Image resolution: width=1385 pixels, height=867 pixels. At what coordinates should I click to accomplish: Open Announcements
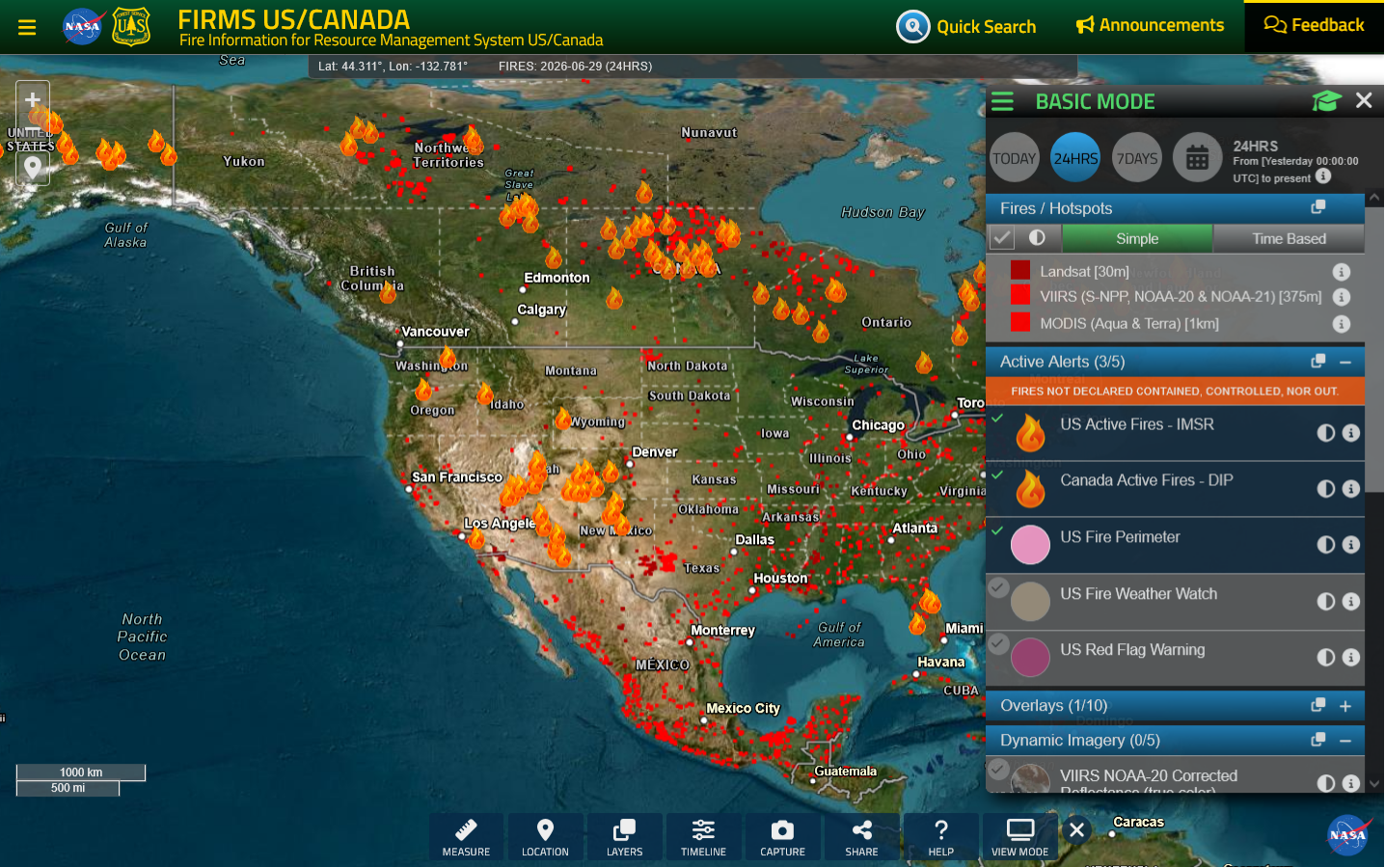(1150, 25)
